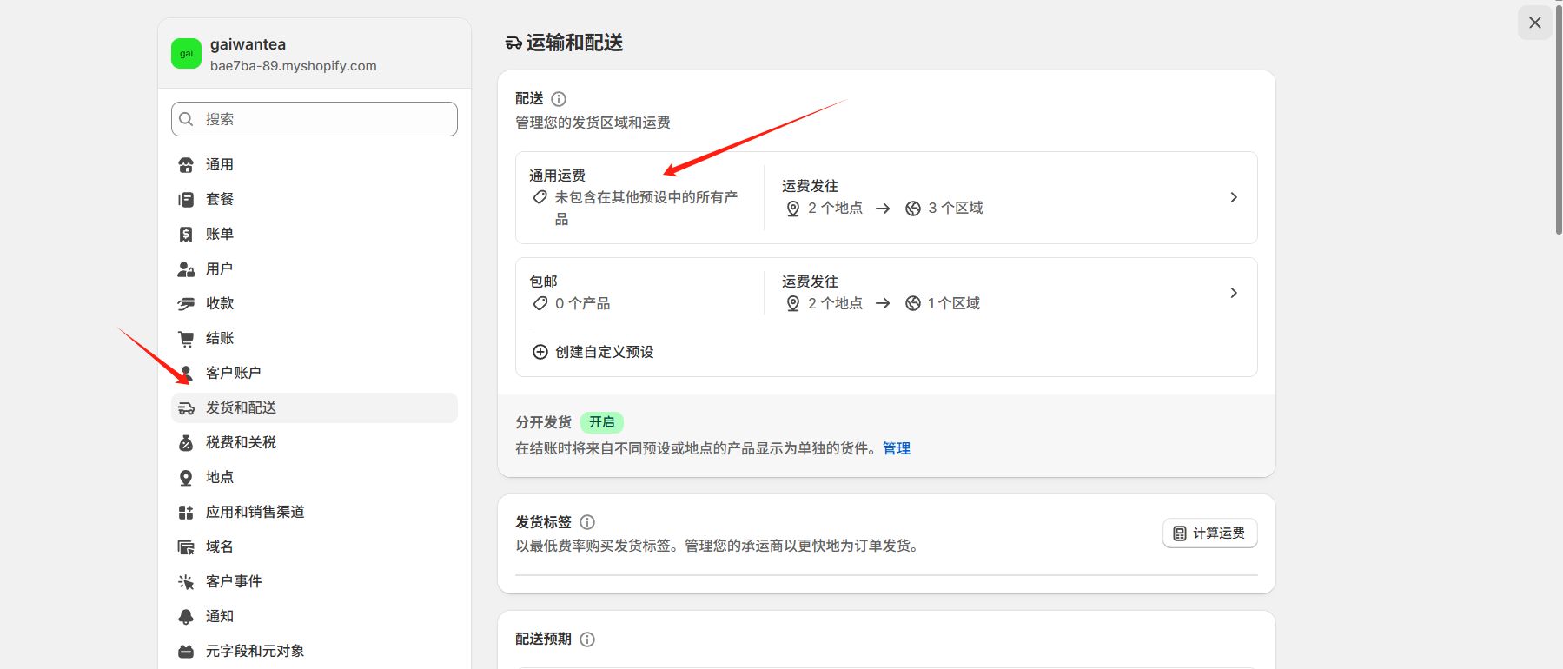The width and height of the screenshot is (1563, 669).
Task: Expand the 包邮 profile chevron
Action: 1234,293
